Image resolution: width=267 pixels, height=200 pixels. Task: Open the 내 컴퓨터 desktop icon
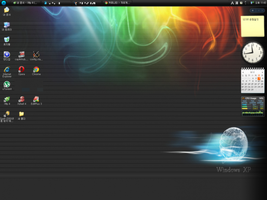7,24
